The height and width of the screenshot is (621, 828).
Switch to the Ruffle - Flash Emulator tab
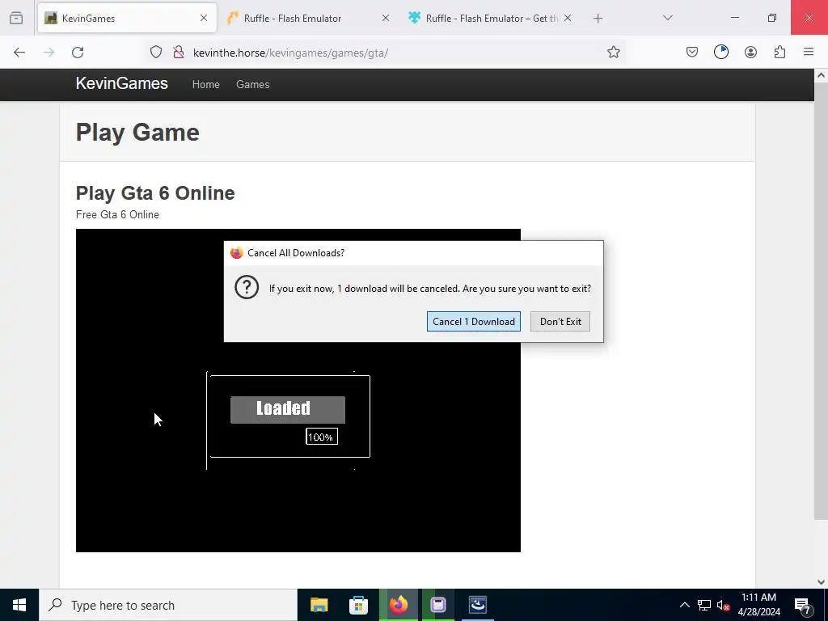309,18
